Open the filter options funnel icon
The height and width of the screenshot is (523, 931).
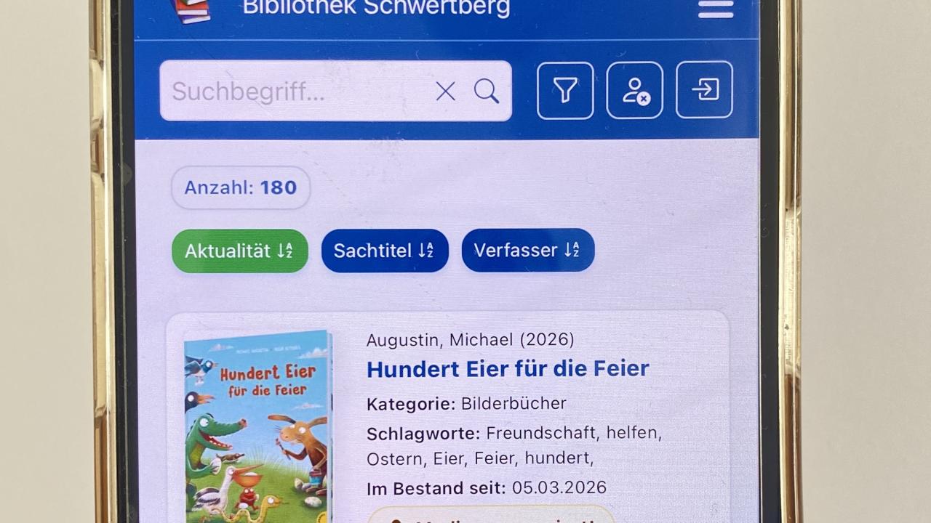(565, 90)
